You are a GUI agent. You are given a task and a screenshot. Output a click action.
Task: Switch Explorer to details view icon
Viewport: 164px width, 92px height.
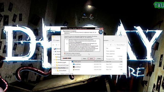tap(124, 74)
